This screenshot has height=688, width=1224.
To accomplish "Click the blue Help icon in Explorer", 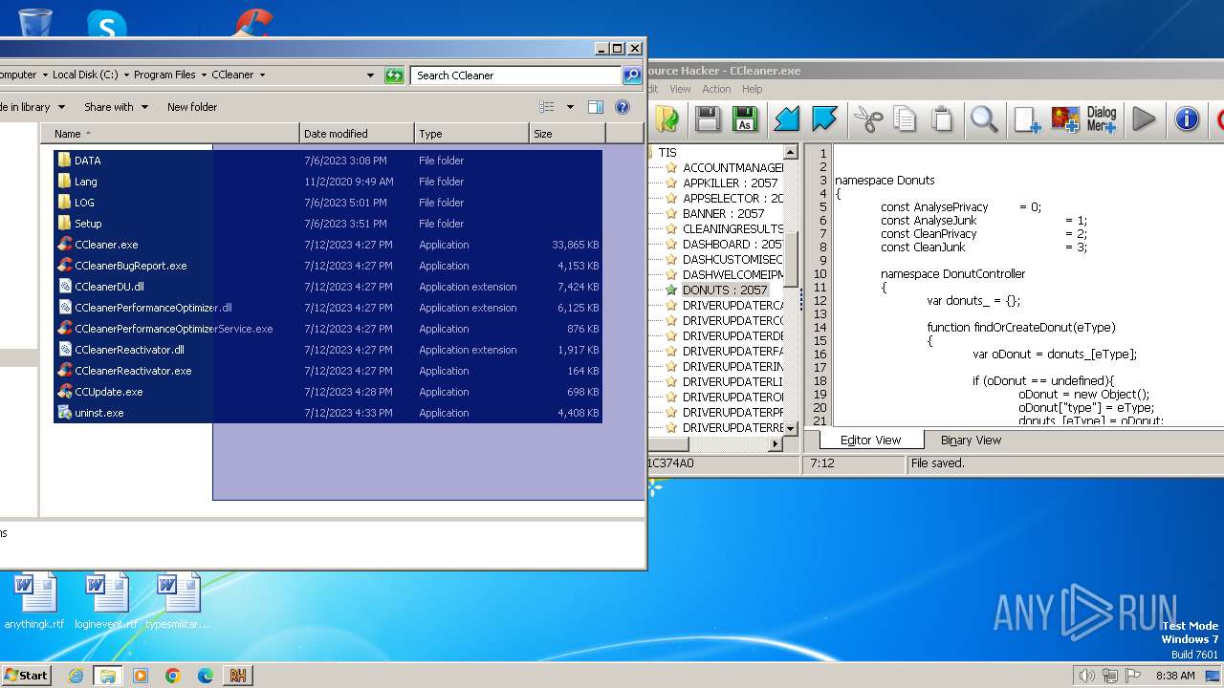I will click(x=623, y=107).
